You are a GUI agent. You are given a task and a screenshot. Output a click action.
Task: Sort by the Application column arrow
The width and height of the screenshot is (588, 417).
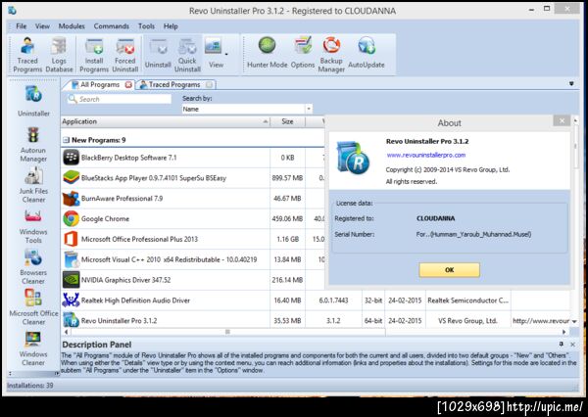[x=266, y=121]
